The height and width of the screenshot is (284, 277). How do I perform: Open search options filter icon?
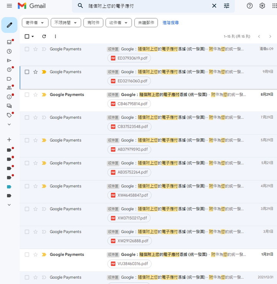pos(227,6)
